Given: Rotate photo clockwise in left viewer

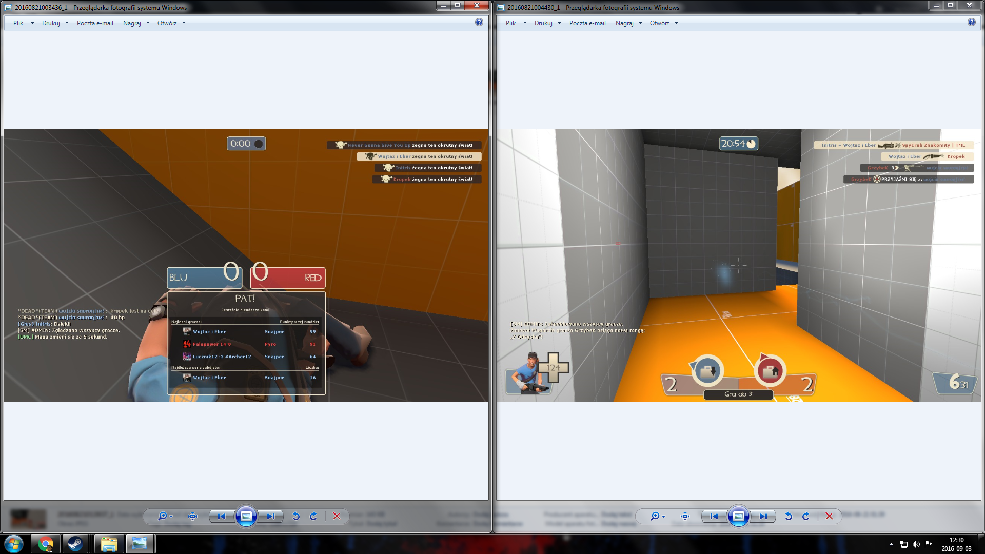Looking at the screenshot, I should coord(313,516).
